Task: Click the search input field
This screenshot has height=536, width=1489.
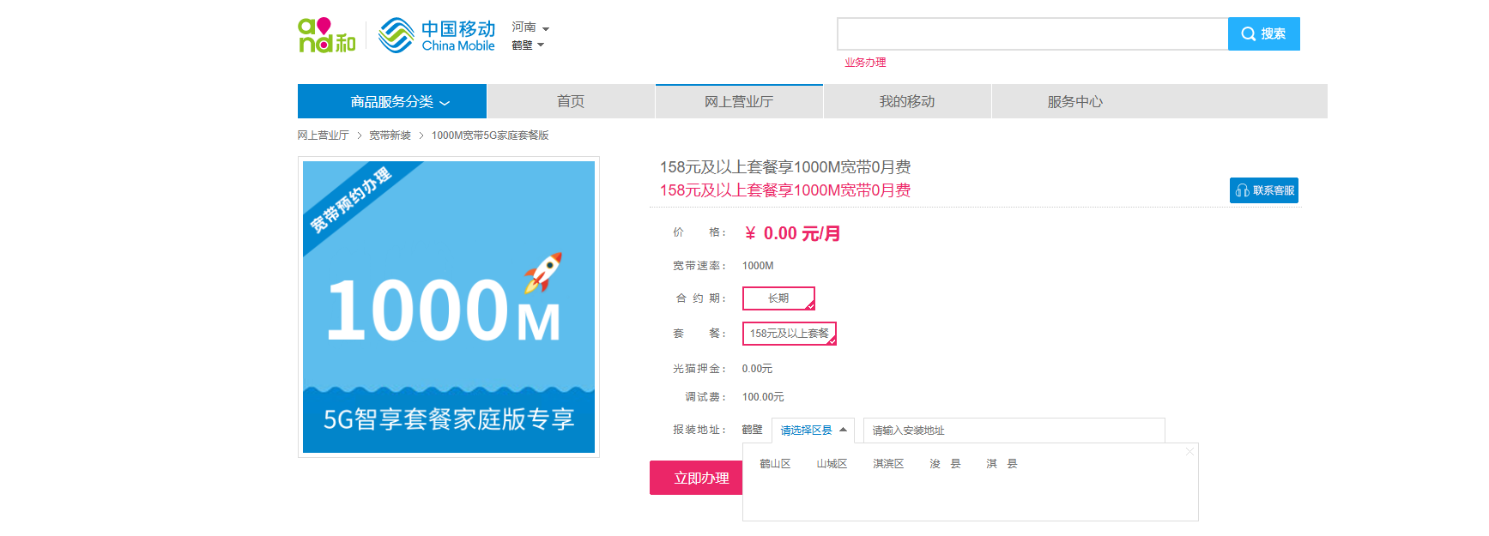Action: (x=1032, y=34)
